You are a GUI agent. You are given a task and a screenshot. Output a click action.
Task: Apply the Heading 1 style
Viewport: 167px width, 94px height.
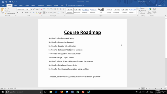(85, 11)
